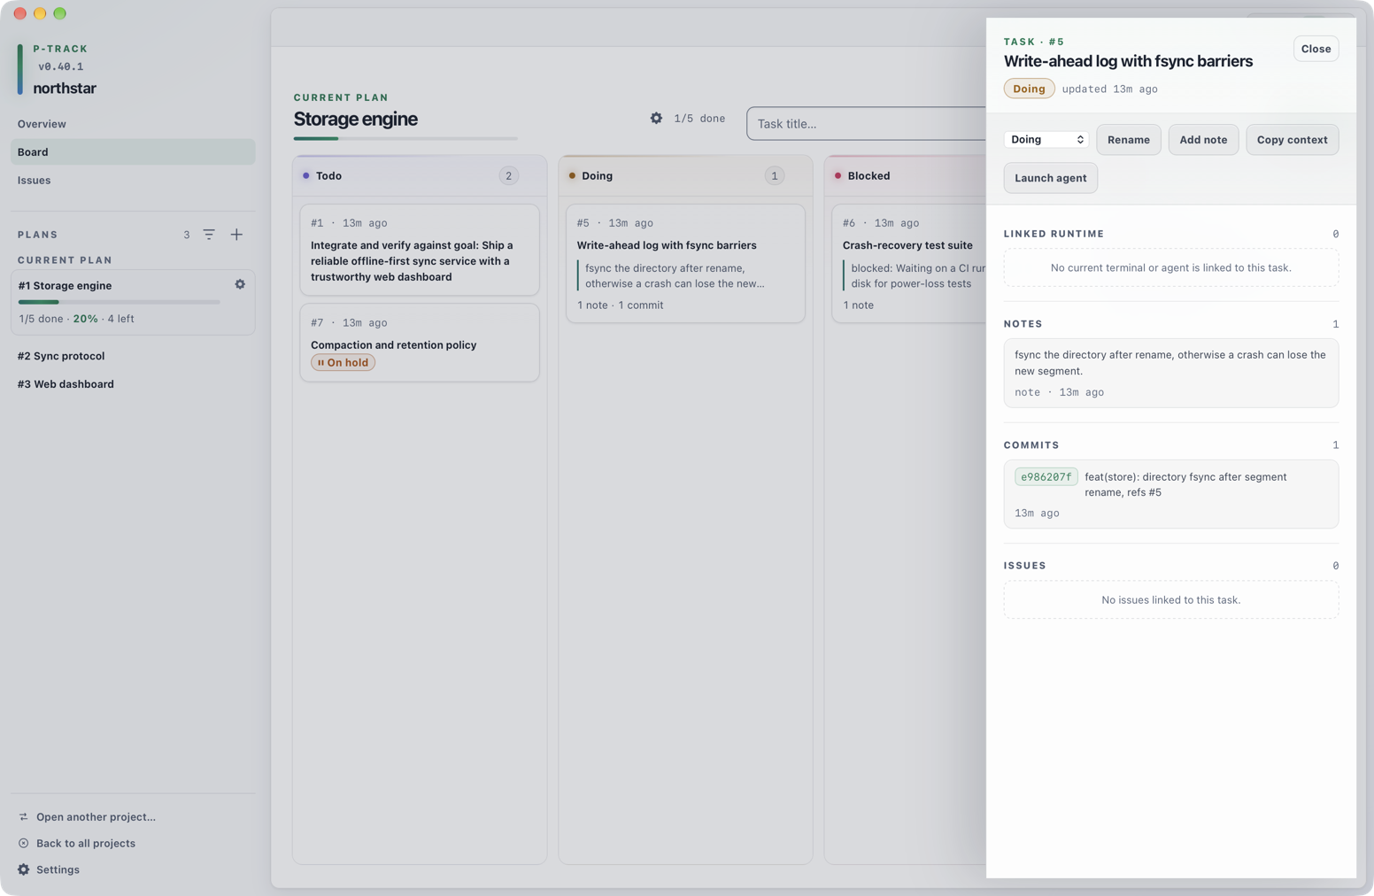
Task: Open Settings from sidebar
Action: click(x=58, y=869)
